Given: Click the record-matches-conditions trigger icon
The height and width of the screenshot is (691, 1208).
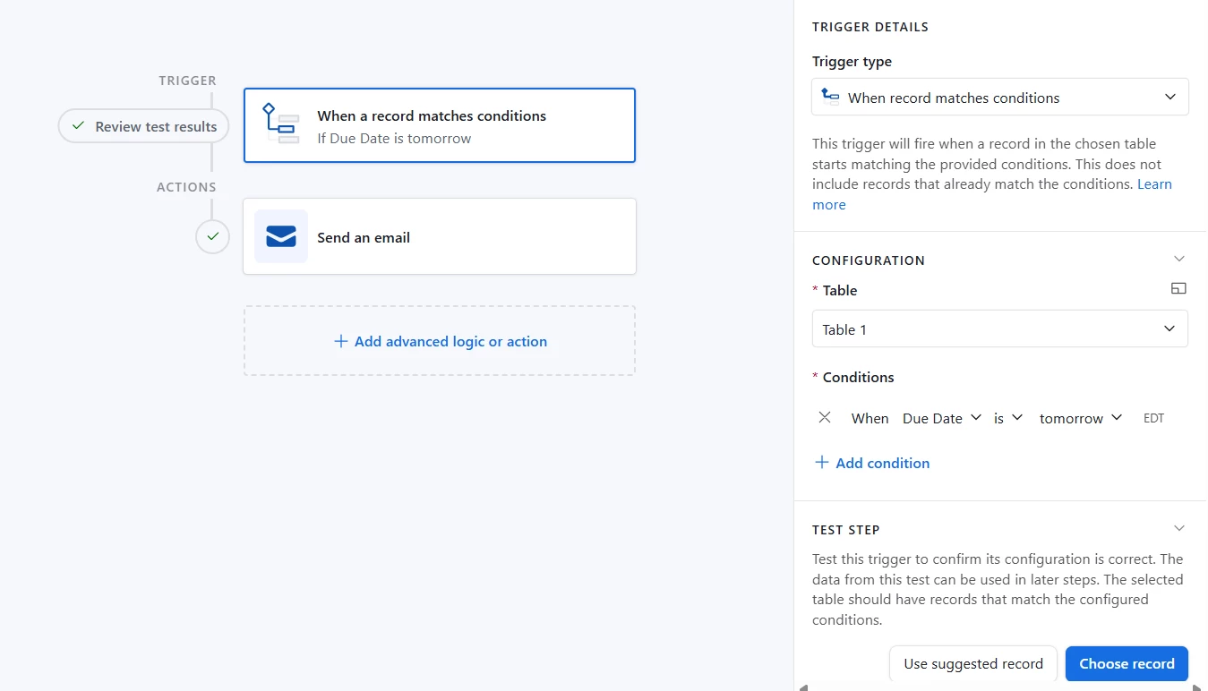Looking at the screenshot, I should click(x=280, y=124).
